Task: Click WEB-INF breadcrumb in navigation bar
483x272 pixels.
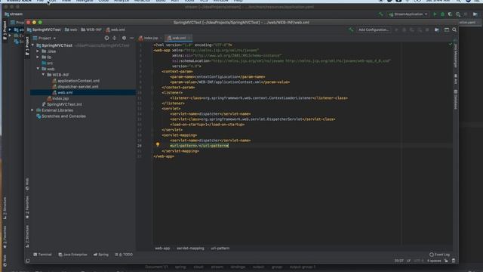Action: coord(91,29)
